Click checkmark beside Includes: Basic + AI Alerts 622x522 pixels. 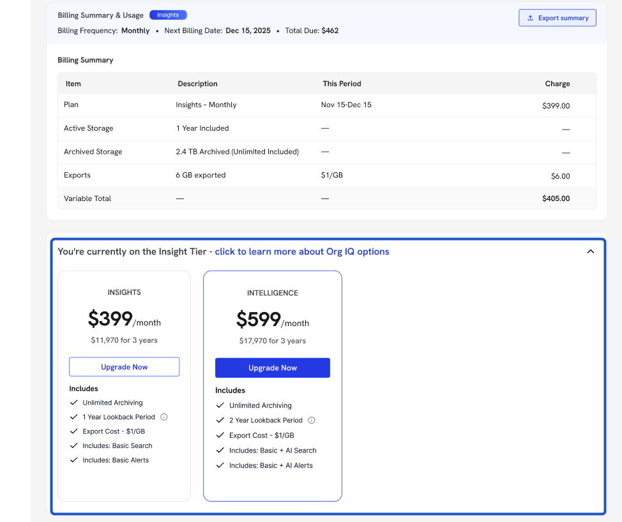(220, 466)
